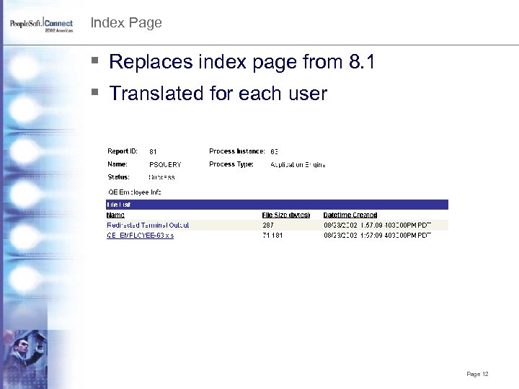Select the Process Type value Application Engine
This screenshot has width=519, height=389.
coord(298,164)
